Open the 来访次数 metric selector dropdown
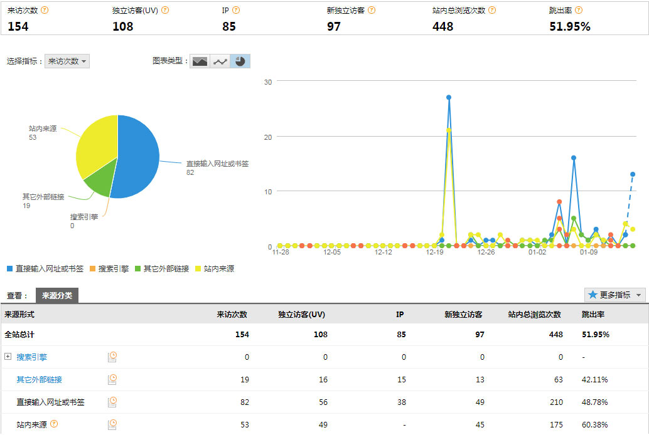 [x=67, y=61]
